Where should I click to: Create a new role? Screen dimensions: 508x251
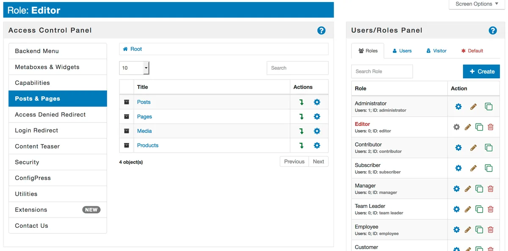(481, 71)
